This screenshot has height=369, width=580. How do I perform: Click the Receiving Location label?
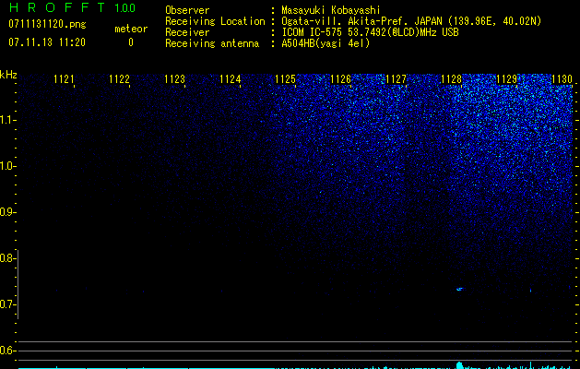(x=215, y=21)
